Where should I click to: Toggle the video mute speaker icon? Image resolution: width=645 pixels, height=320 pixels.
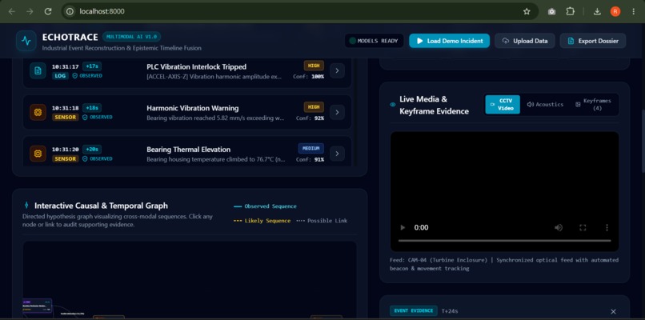pyautogui.click(x=559, y=227)
